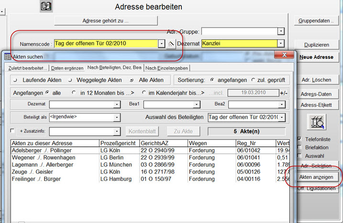Viewport: 343px width, 223px height.
Task: Expand the Namenscode dropdown
Action: coord(161,44)
